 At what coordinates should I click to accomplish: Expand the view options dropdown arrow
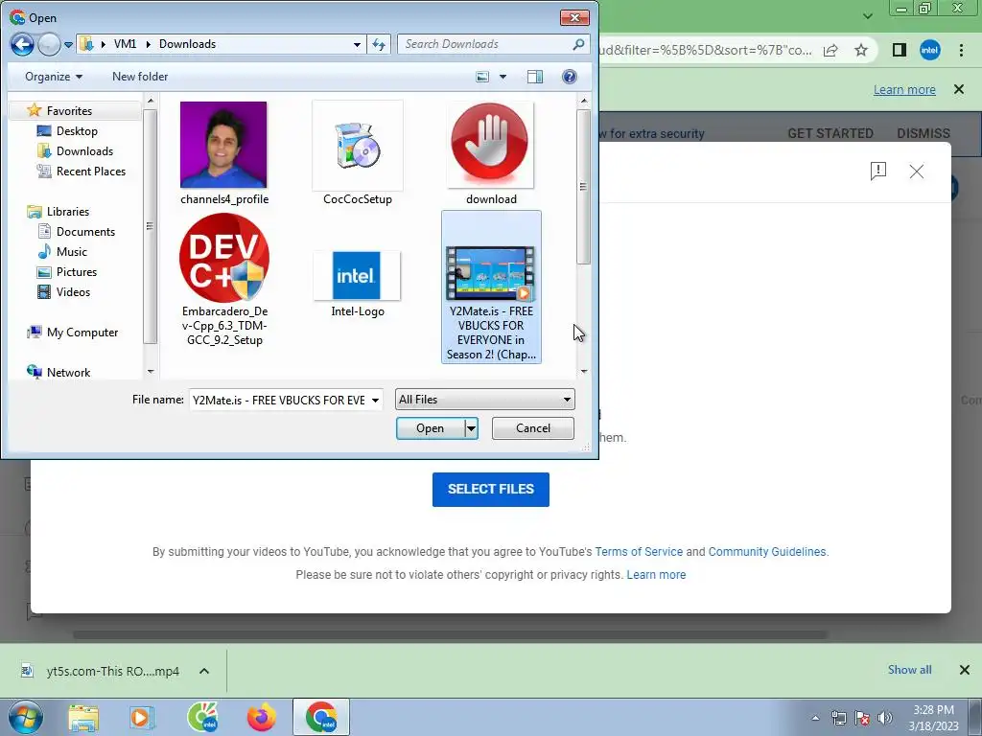(503, 77)
